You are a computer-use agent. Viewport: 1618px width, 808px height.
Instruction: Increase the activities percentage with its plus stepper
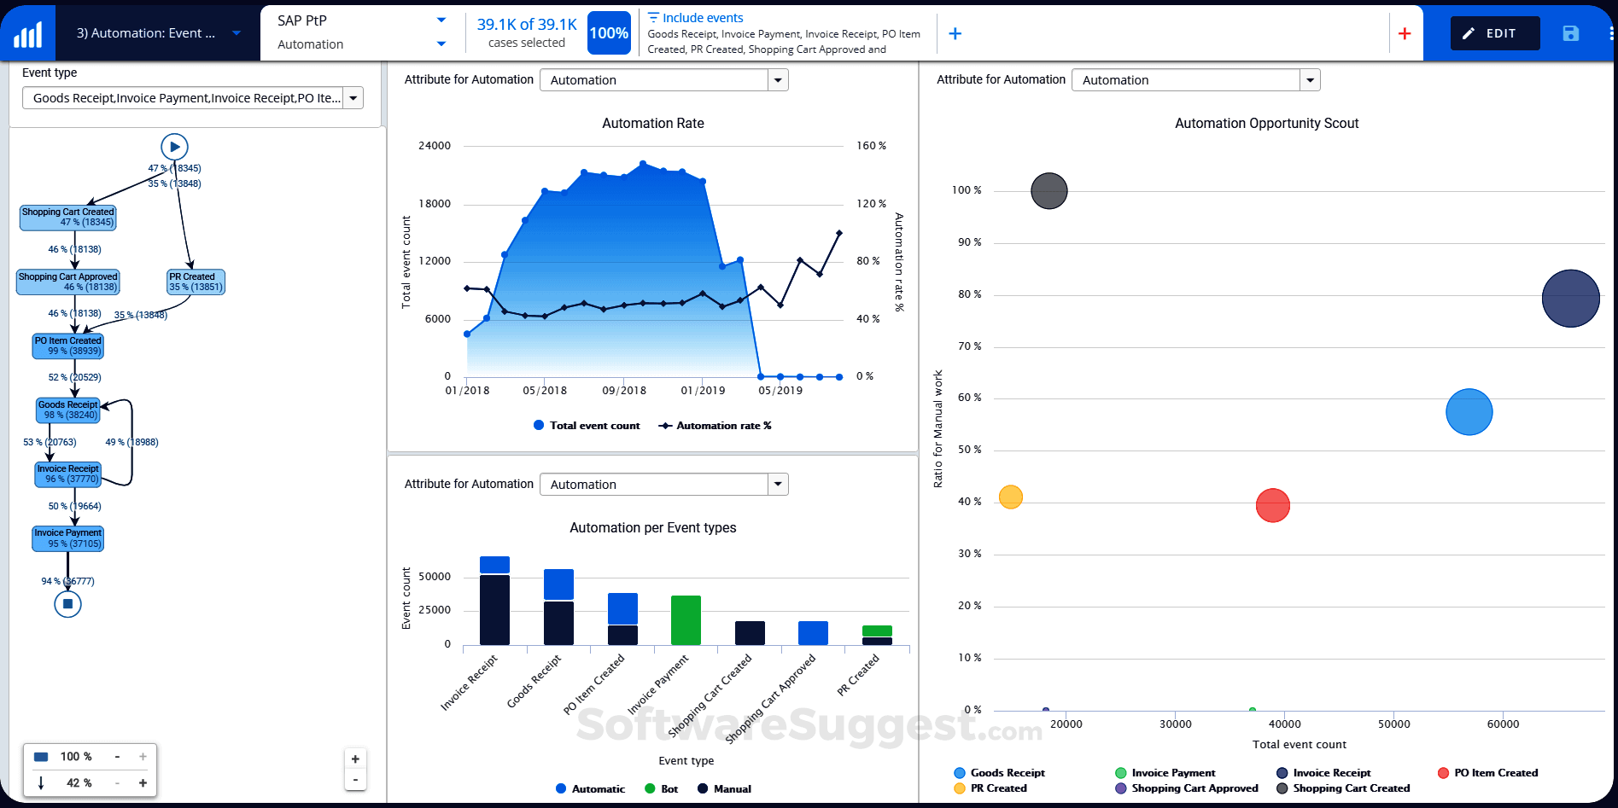143,756
